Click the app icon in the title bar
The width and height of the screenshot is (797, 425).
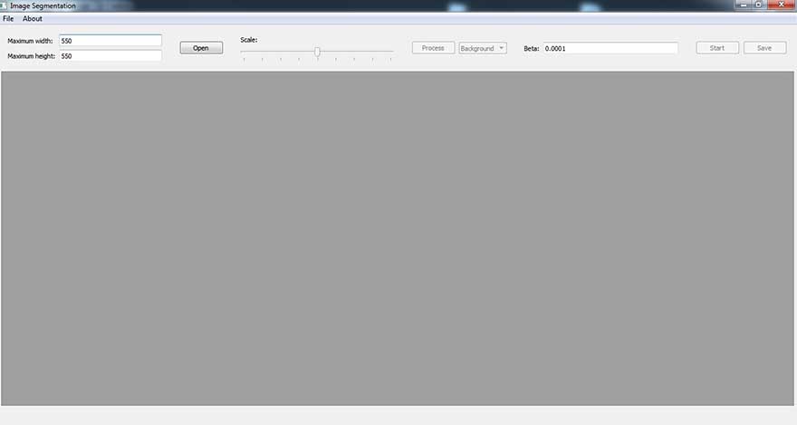pyautogui.click(x=5, y=5)
